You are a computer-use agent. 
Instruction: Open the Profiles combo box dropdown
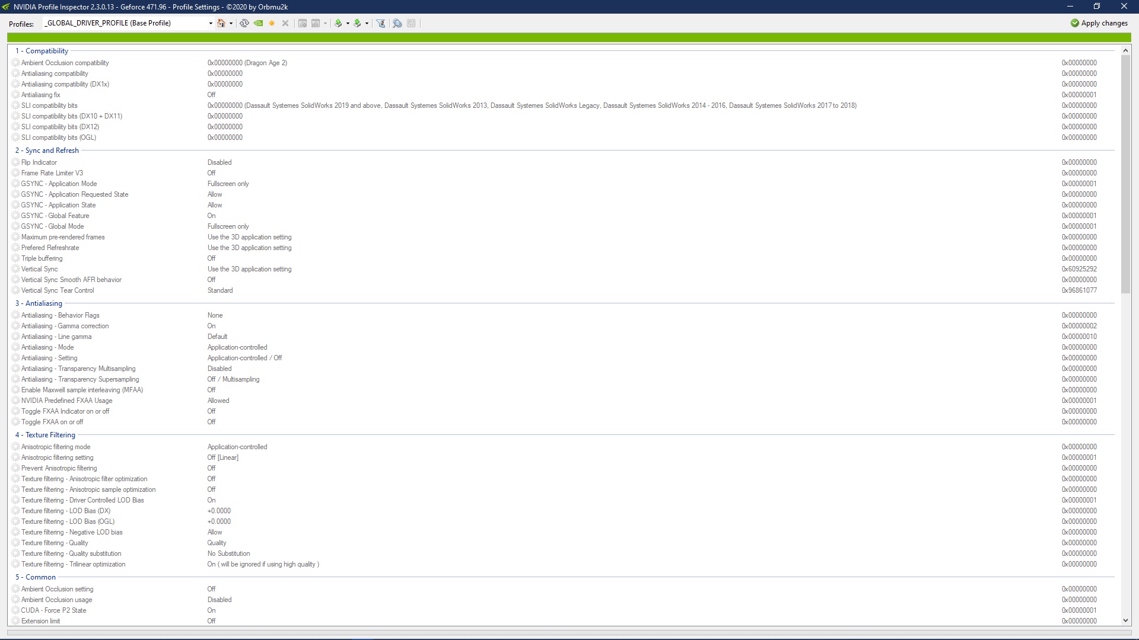[x=210, y=23]
